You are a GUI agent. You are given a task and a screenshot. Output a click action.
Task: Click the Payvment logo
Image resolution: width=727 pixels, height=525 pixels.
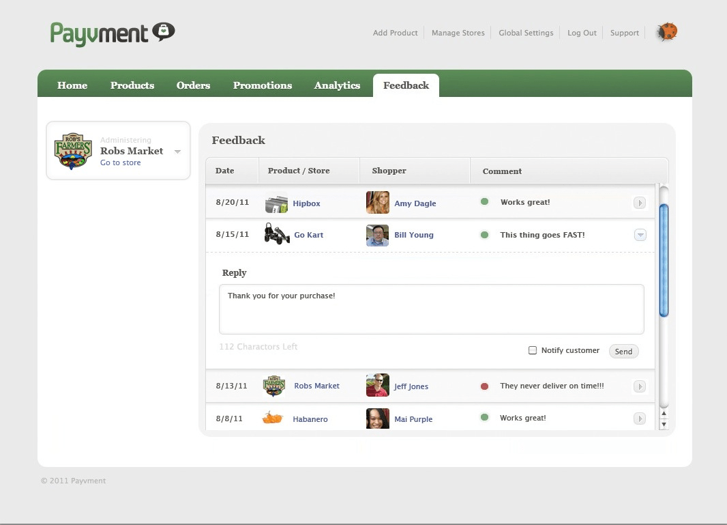click(x=113, y=33)
